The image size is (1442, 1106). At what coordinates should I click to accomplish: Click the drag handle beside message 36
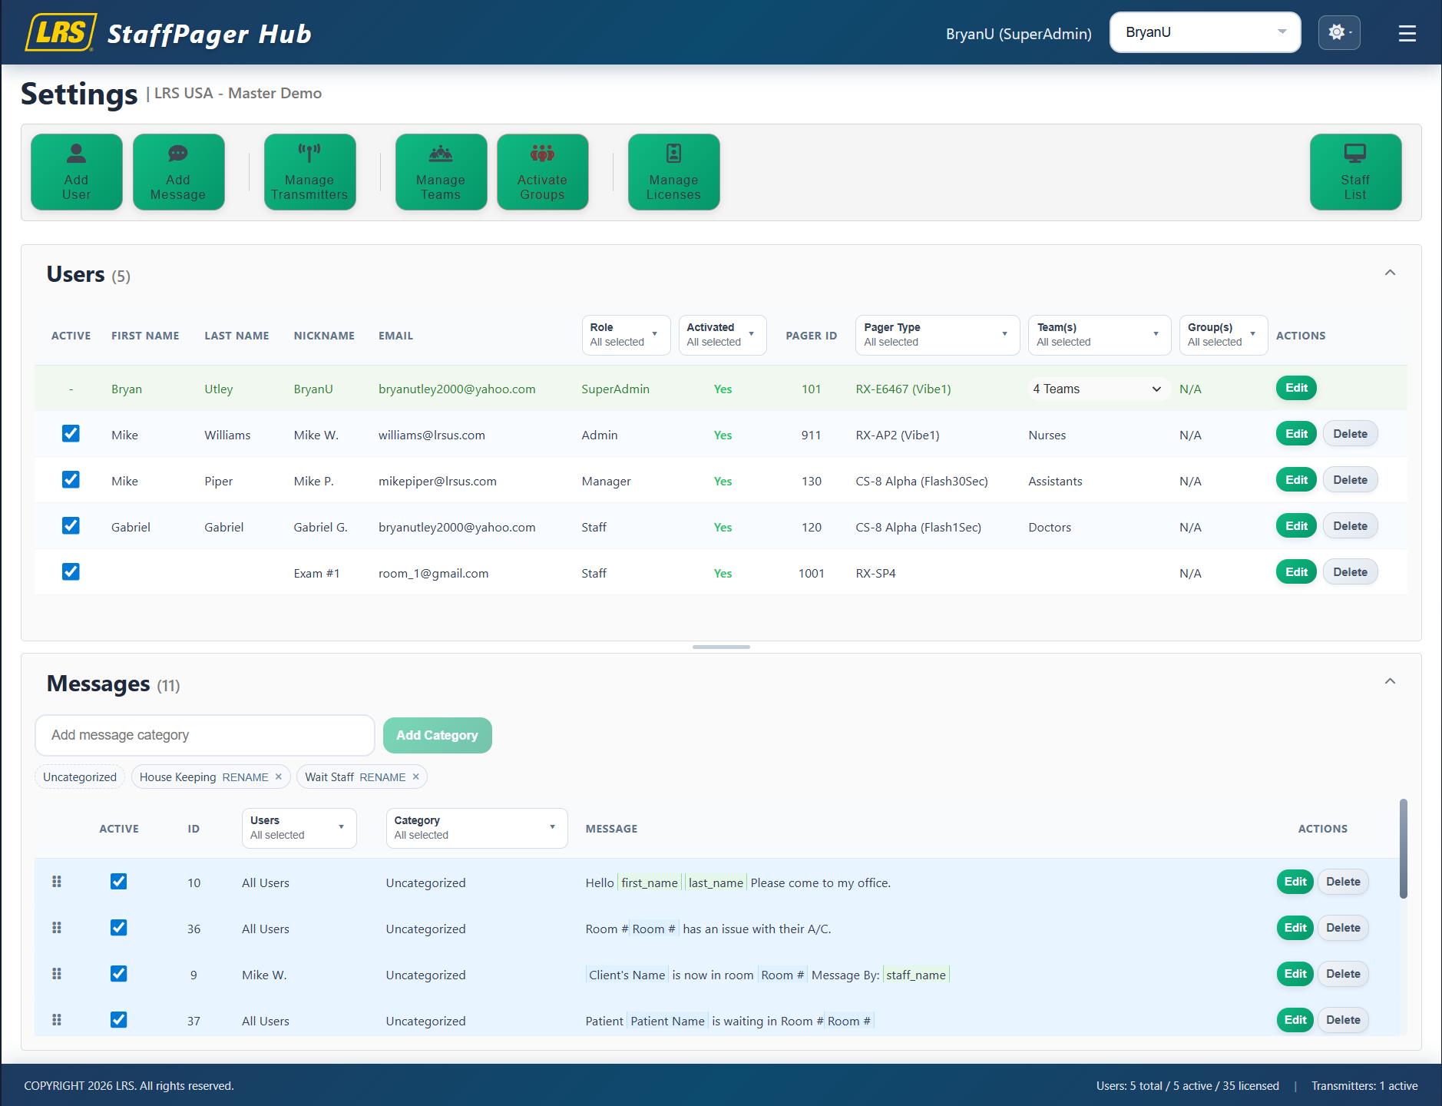click(56, 927)
